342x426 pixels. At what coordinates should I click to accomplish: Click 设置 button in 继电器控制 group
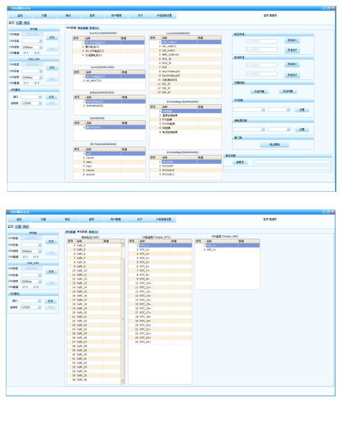coord(302,129)
